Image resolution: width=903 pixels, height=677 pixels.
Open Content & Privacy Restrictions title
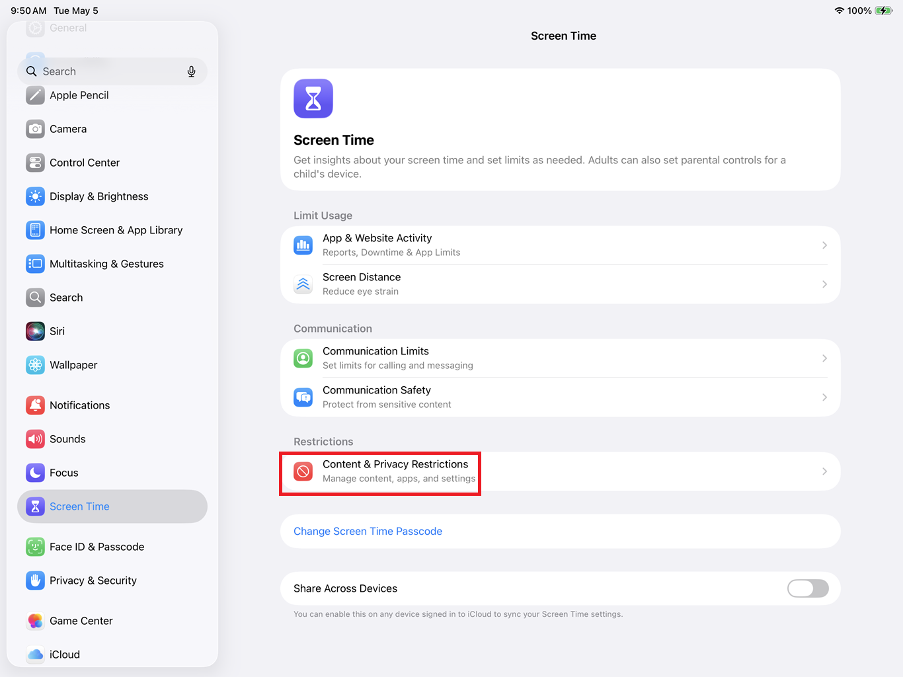pos(395,464)
